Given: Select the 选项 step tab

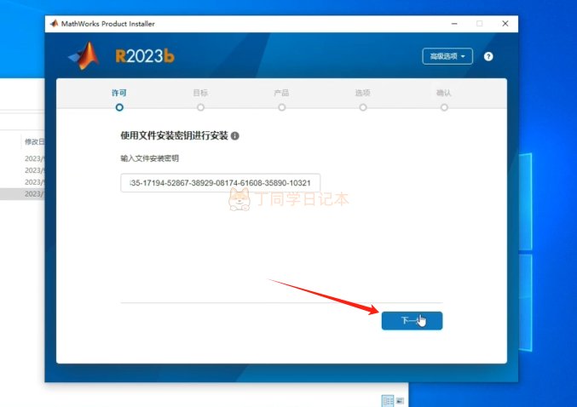Looking at the screenshot, I should point(363,93).
